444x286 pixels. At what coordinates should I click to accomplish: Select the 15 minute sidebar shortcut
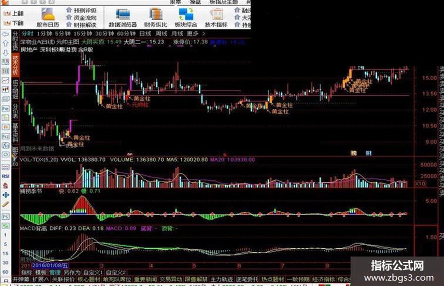click(x=5, y=254)
